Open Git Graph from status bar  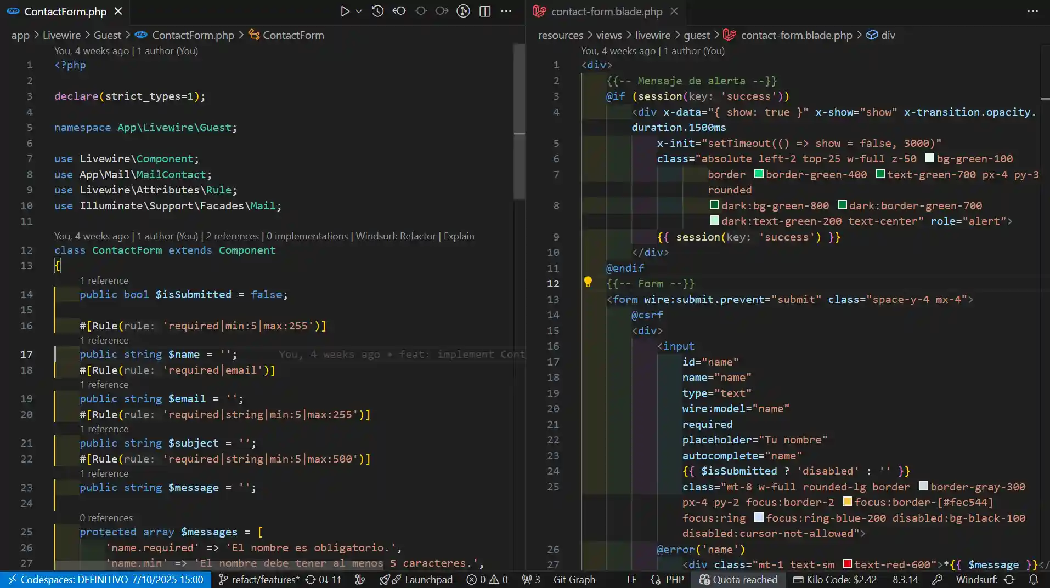(x=574, y=579)
